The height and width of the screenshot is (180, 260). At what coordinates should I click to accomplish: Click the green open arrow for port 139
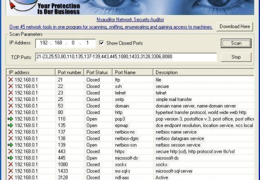pos(10,145)
